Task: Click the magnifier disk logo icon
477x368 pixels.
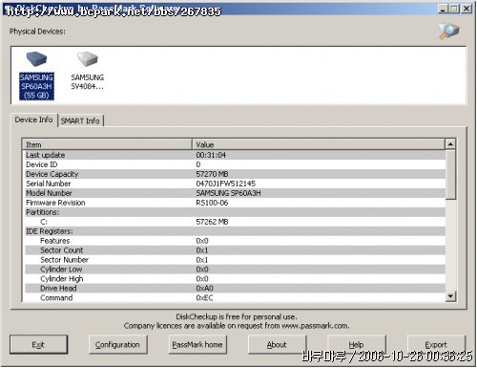Action: click(x=448, y=31)
